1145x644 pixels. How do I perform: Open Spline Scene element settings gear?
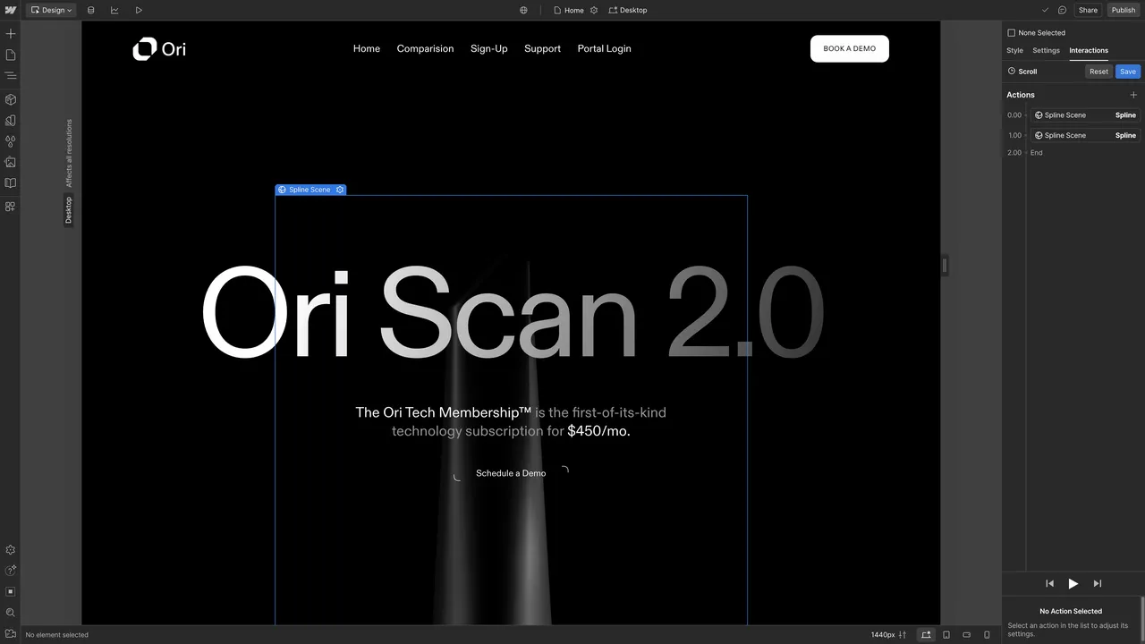tap(340, 190)
